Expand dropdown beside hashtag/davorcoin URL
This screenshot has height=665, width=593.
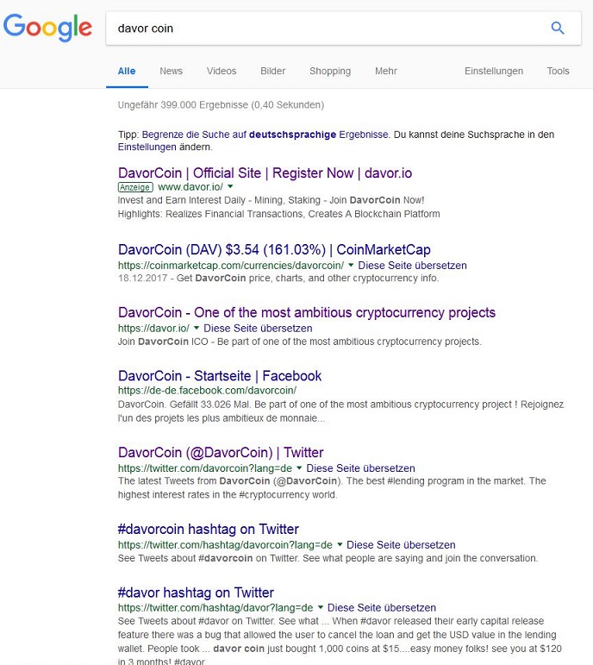340,544
